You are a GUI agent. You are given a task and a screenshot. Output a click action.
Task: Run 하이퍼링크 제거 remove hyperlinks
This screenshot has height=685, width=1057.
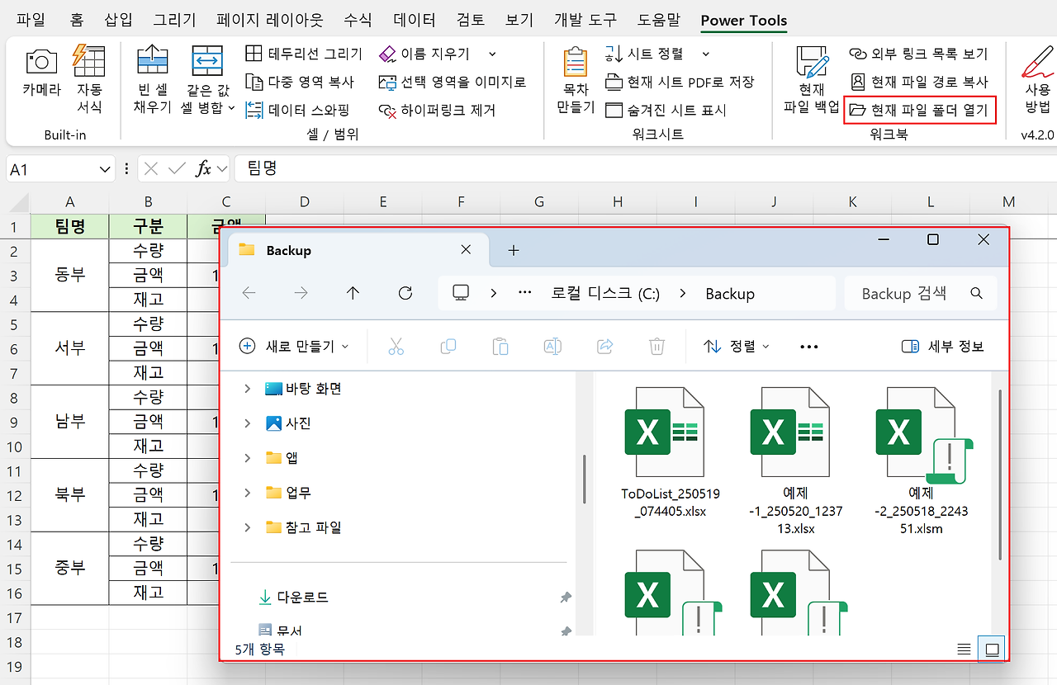point(437,110)
